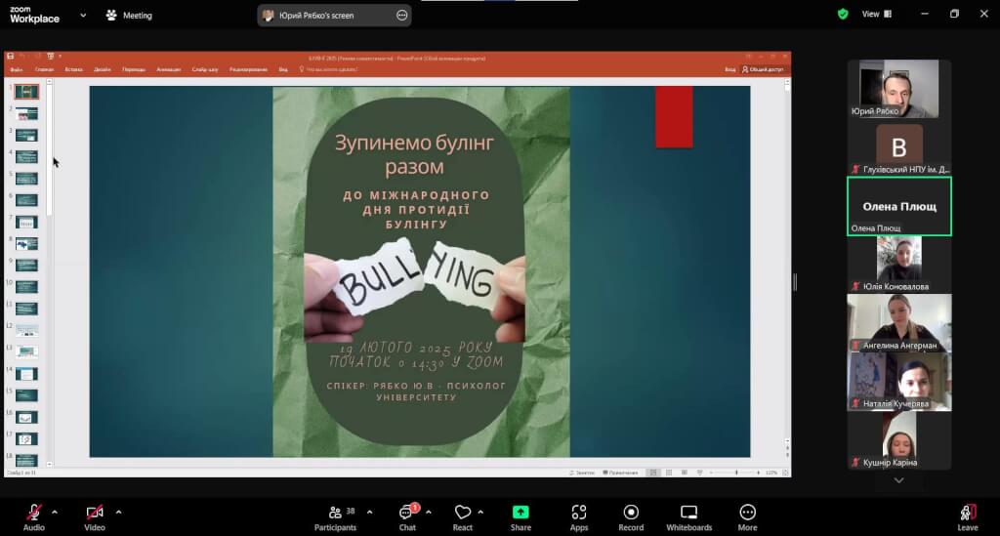Viewport: 1000px width, 536px height.
Task: Open the View layout menu
Action: (x=870, y=15)
